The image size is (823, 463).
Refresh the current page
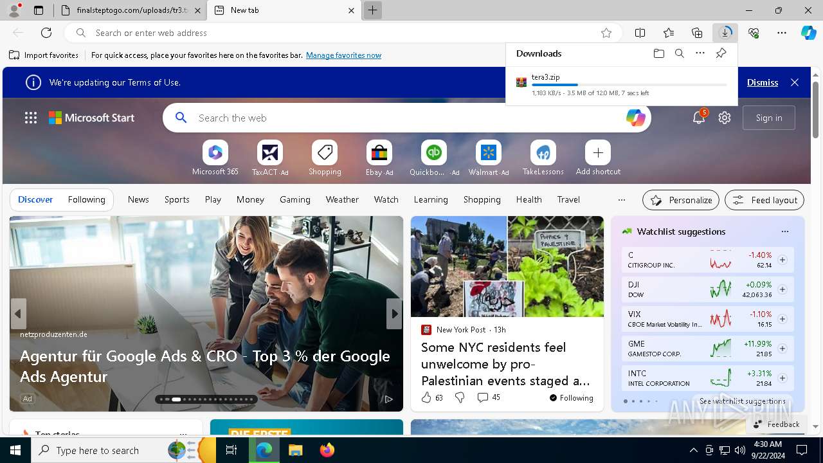pos(46,33)
